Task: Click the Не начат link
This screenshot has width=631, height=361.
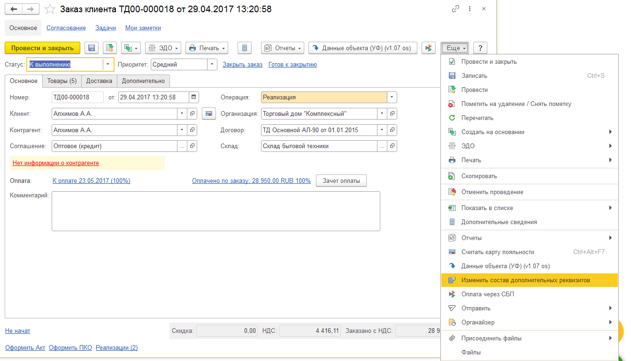Action: click(x=17, y=331)
